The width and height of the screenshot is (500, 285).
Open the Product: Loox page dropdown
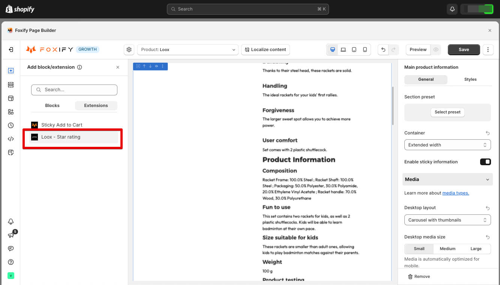188,50
